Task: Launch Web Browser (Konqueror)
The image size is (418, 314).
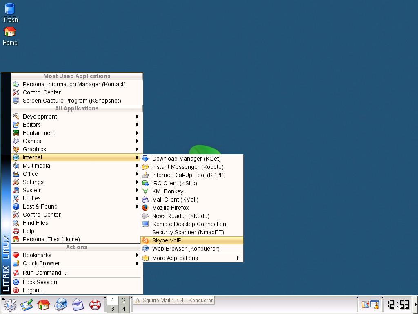Action: [192, 249]
